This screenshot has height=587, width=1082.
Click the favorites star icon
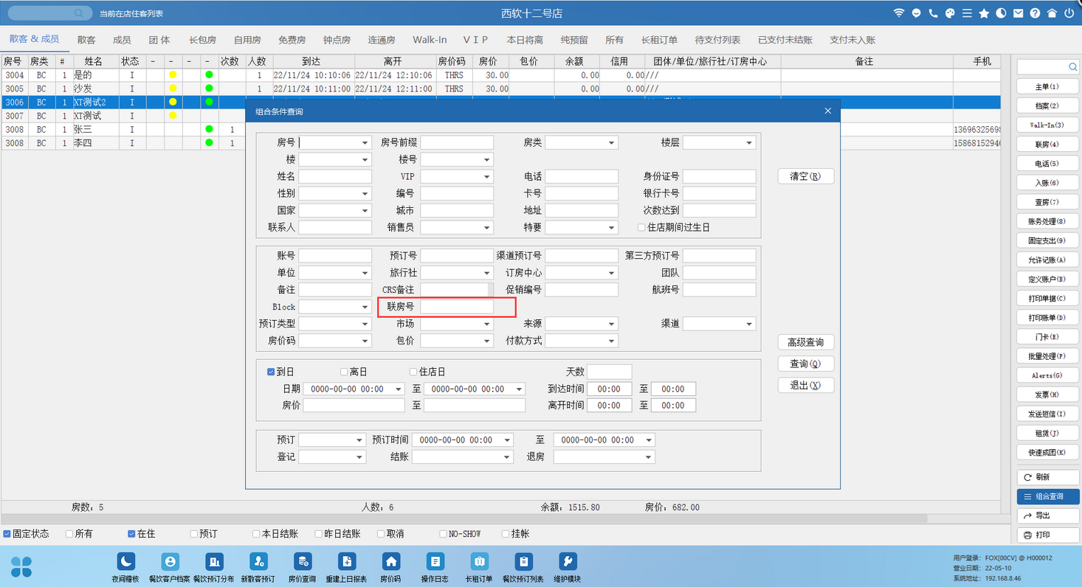985,13
